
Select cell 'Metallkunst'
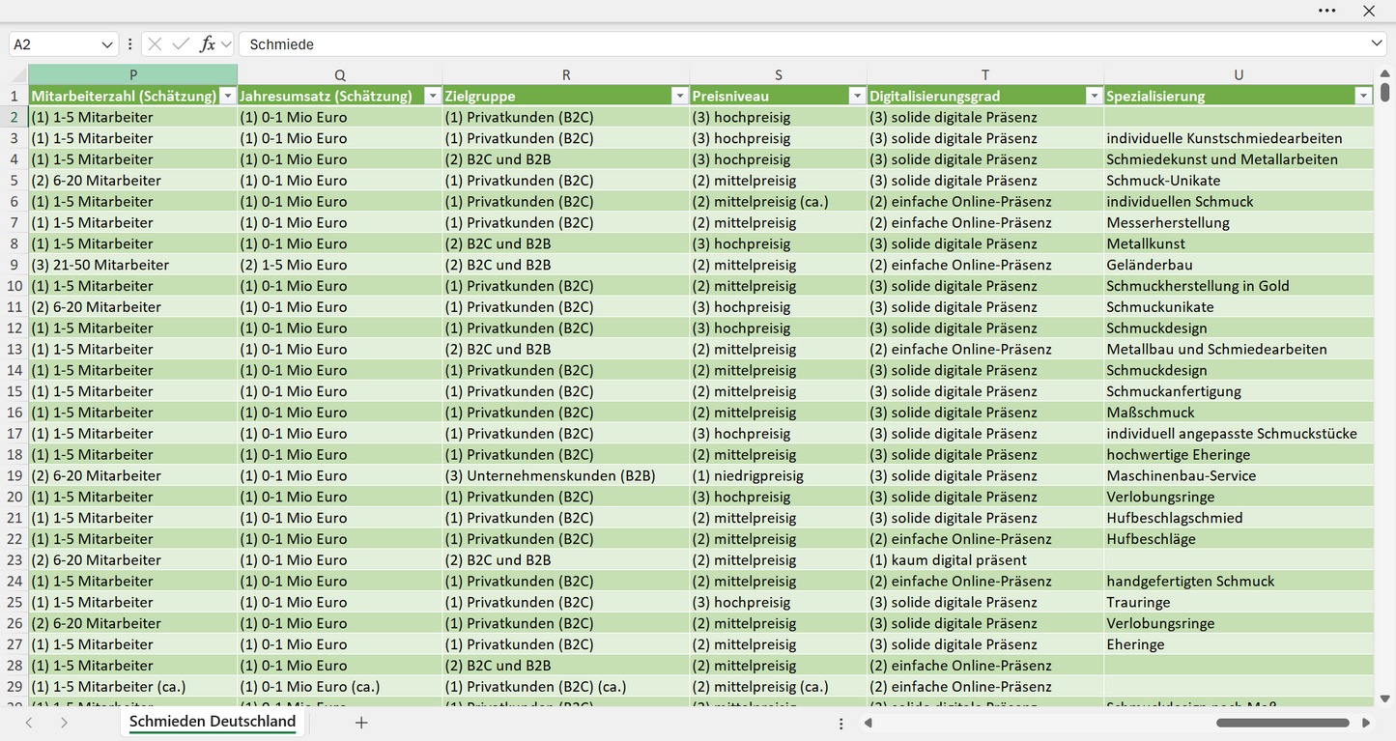click(1239, 243)
